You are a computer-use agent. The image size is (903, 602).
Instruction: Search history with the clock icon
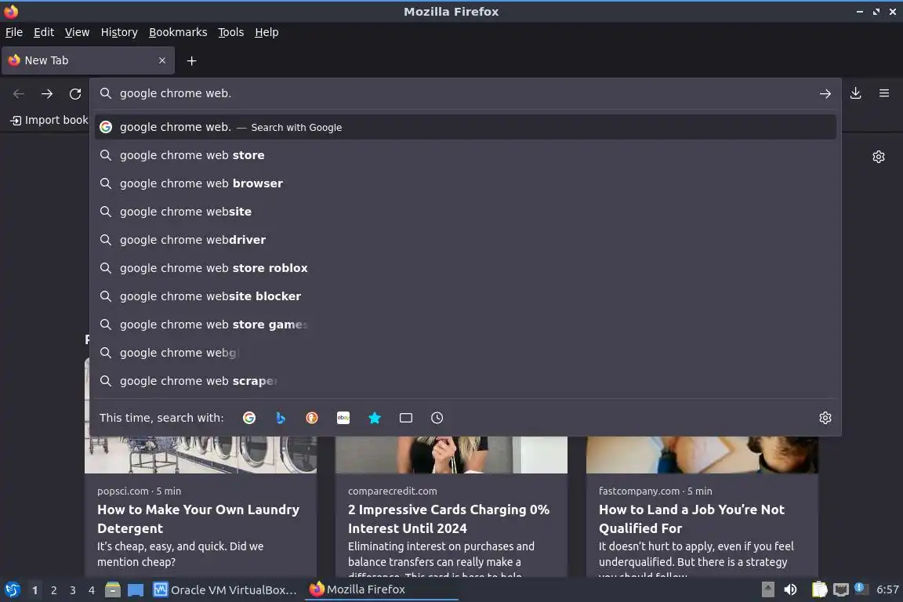pyautogui.click(x=437, y=418)
